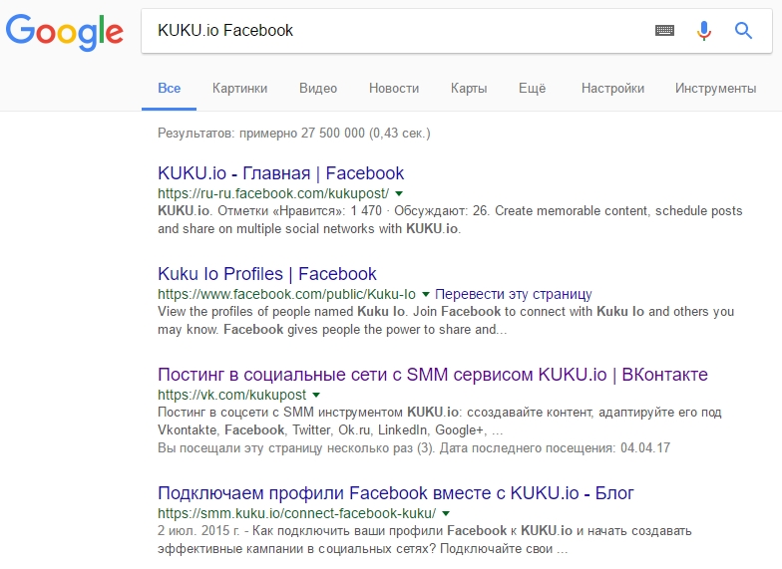Screen dimensions: 782x569
Task: Click the ru-ru.facebook.com/kukupost URL text
Action: [273, 193]
